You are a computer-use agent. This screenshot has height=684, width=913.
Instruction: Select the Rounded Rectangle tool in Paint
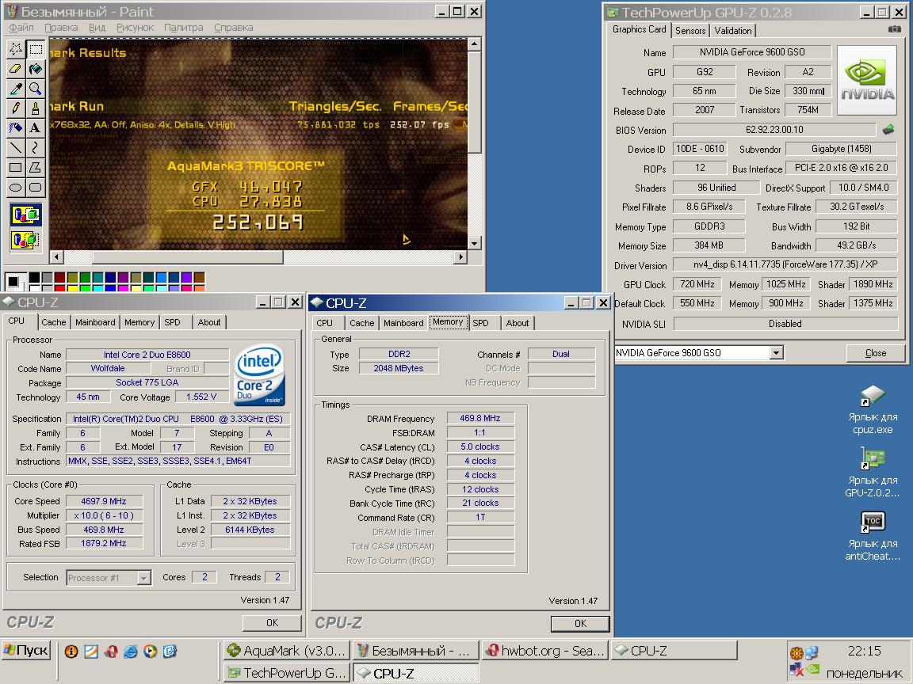[x=36, y=188]
